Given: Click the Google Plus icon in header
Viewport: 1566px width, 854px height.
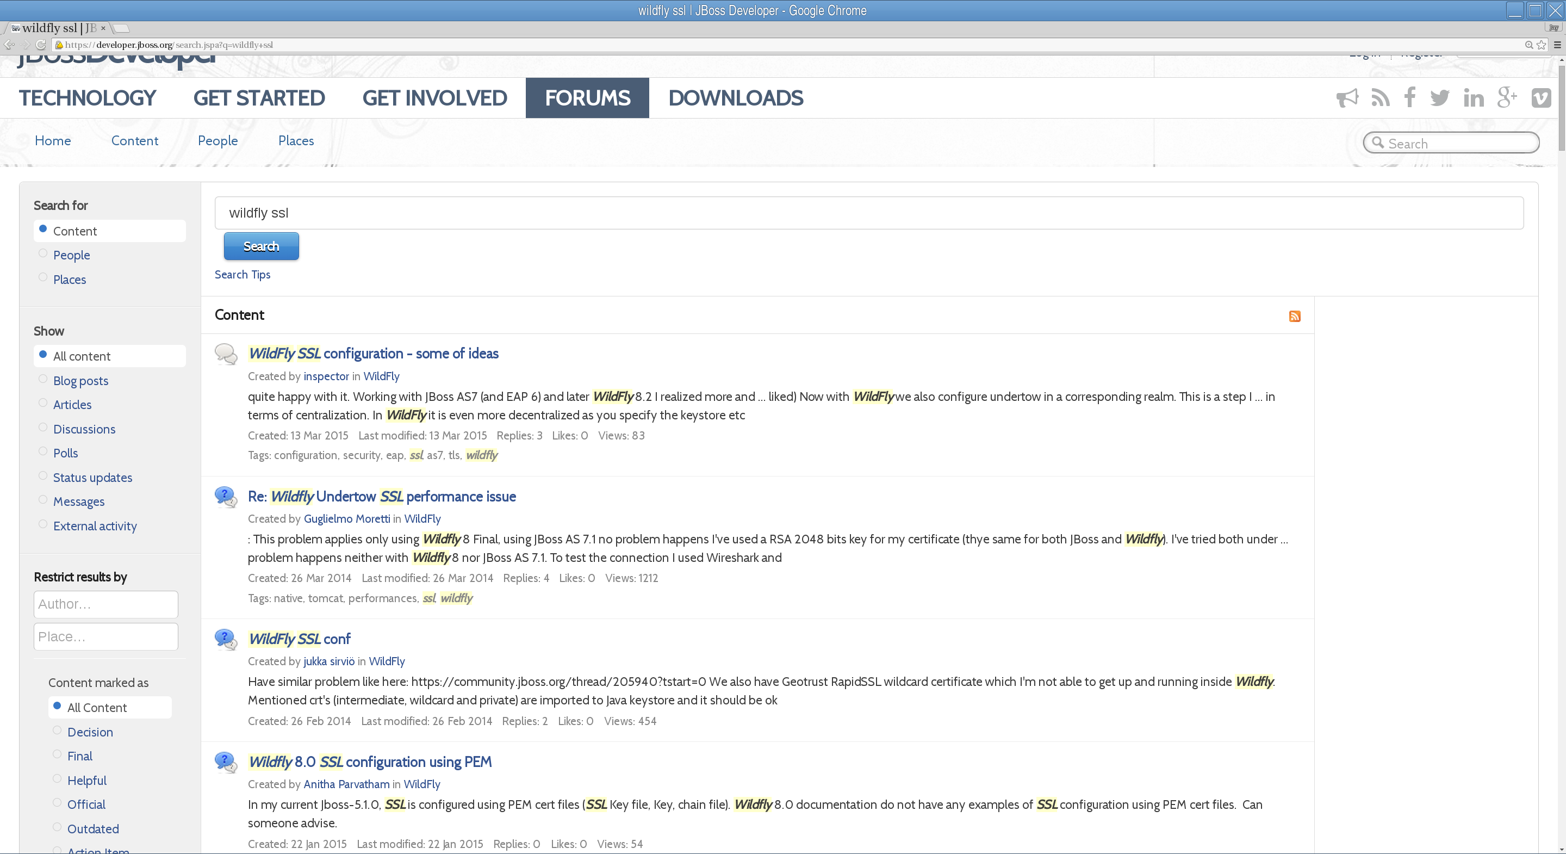Looking at the screenshot, I should [1507, 98].
